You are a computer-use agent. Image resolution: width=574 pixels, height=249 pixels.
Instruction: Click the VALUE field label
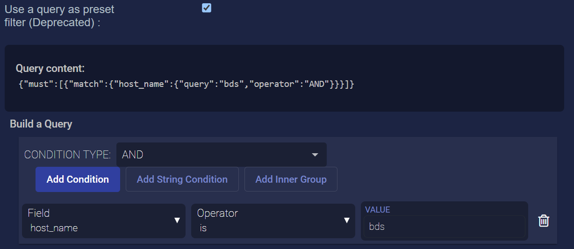tap(377, 210)
